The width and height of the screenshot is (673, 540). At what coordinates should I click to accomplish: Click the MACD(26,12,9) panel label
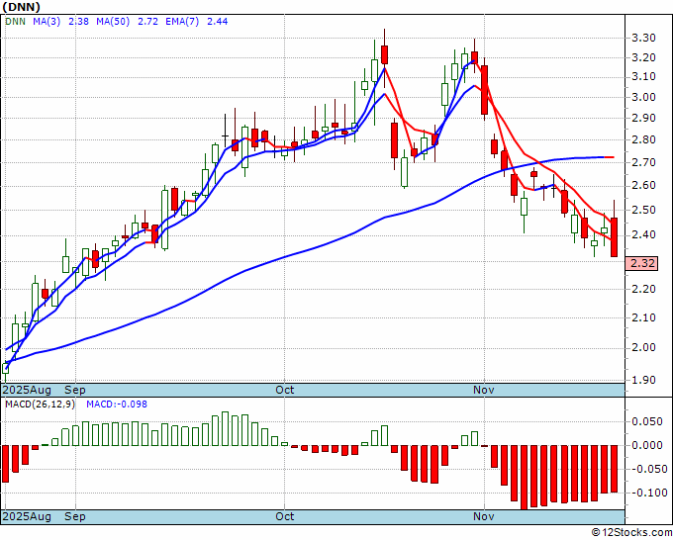tap(40, 405)
